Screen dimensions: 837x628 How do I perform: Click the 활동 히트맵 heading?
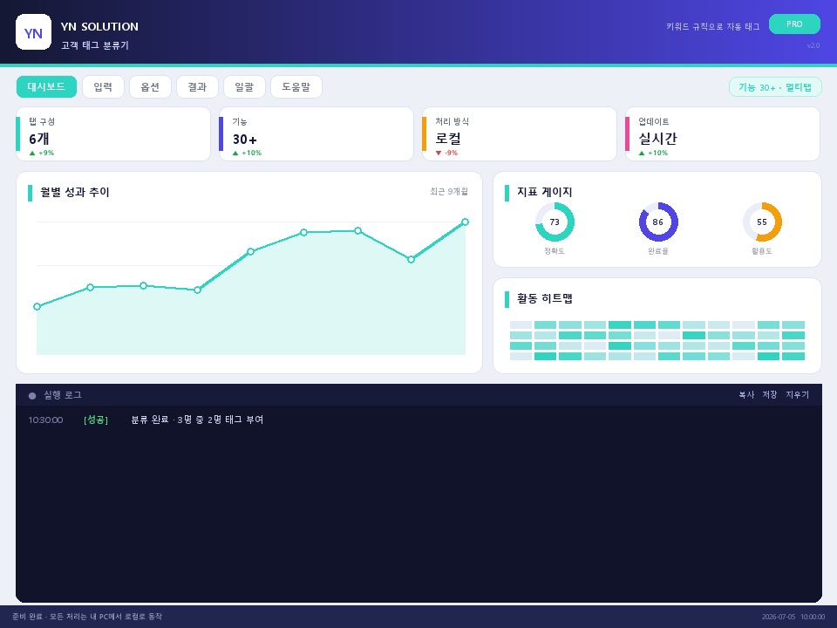(544, 298)
